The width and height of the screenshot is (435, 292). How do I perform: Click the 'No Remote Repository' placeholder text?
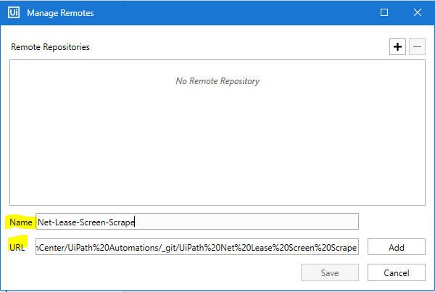pos(217,81)
